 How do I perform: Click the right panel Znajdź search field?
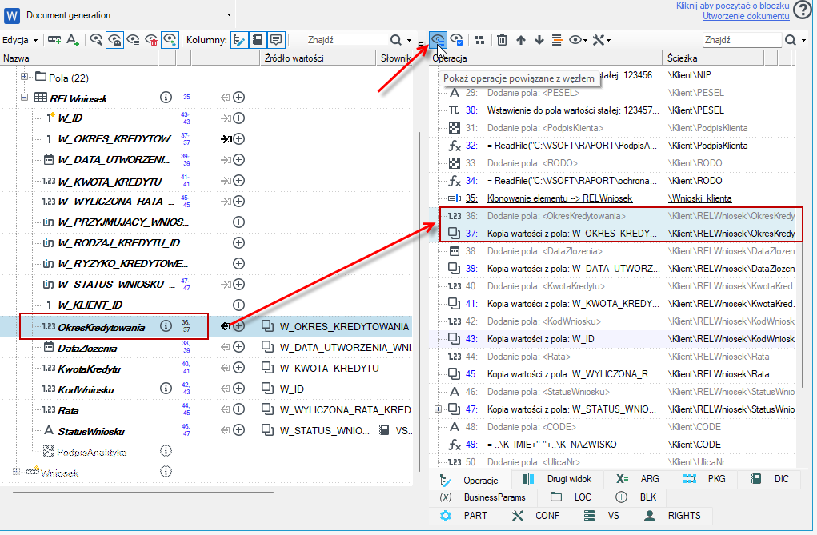(742, 40)
